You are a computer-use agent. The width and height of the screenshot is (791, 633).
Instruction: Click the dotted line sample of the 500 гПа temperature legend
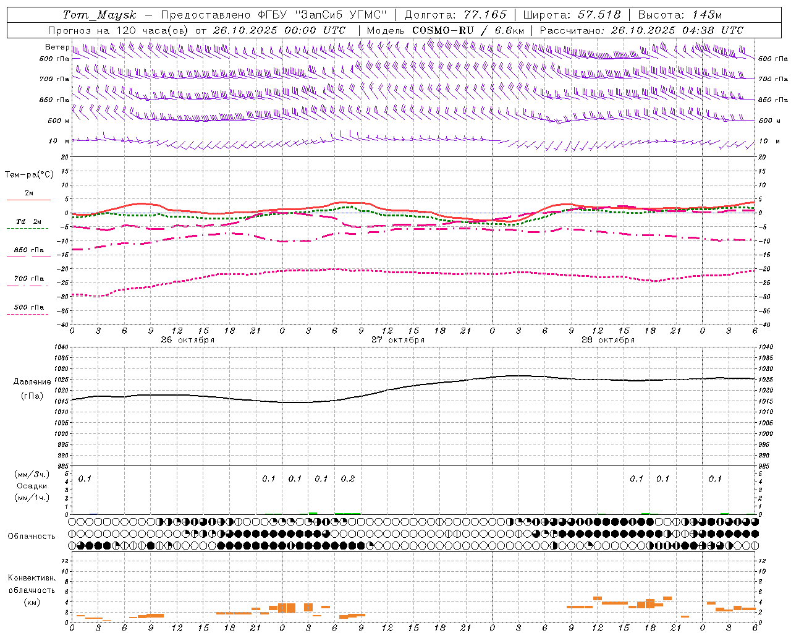(x=27, y=314)
